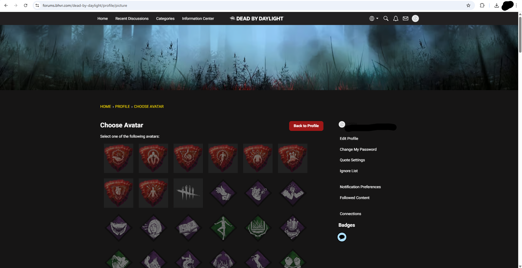
Task: Pick the purple hand perk avatar
Action: click(223, 193)
